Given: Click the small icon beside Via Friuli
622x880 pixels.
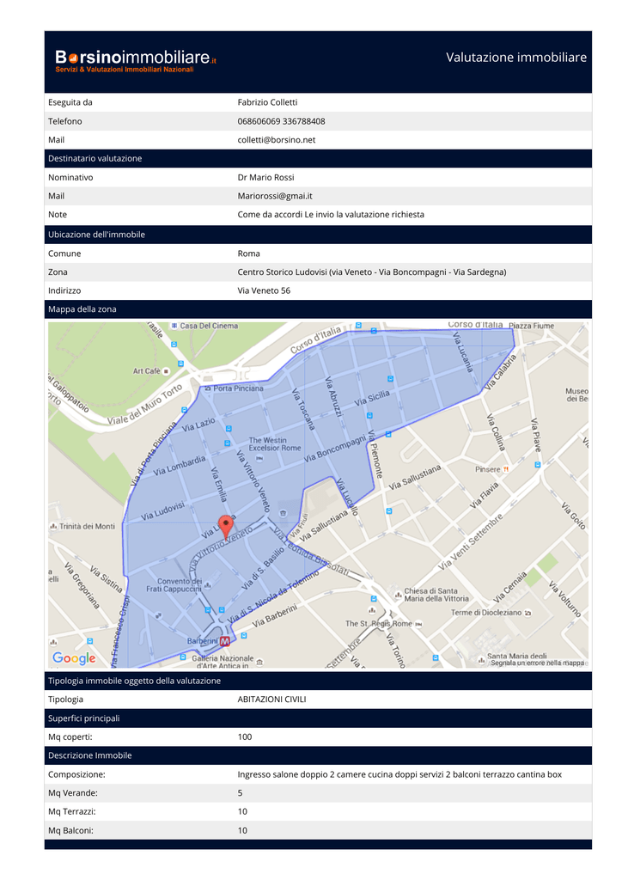Looking at the screenshot, I should [283, 512].
